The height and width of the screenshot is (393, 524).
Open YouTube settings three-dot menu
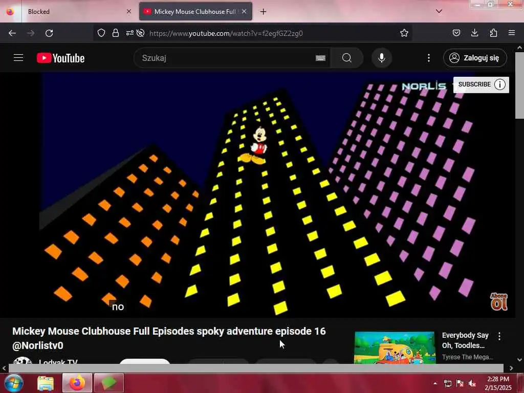point(429,58)
